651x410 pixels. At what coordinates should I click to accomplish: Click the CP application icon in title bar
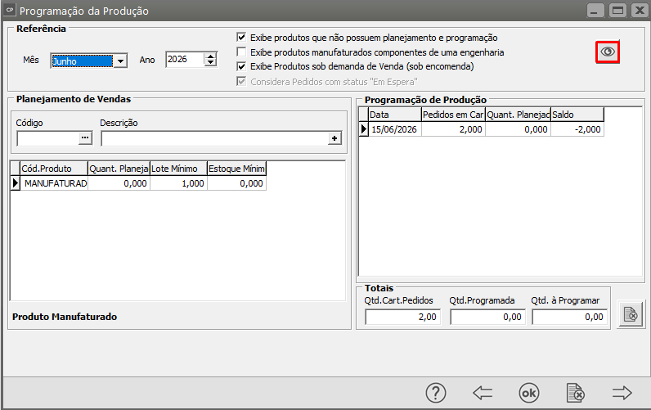10,10
